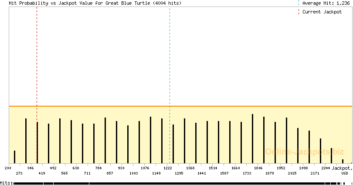
Task: Click the Current Jackpot legend label
Action: (x=322, y=12)
